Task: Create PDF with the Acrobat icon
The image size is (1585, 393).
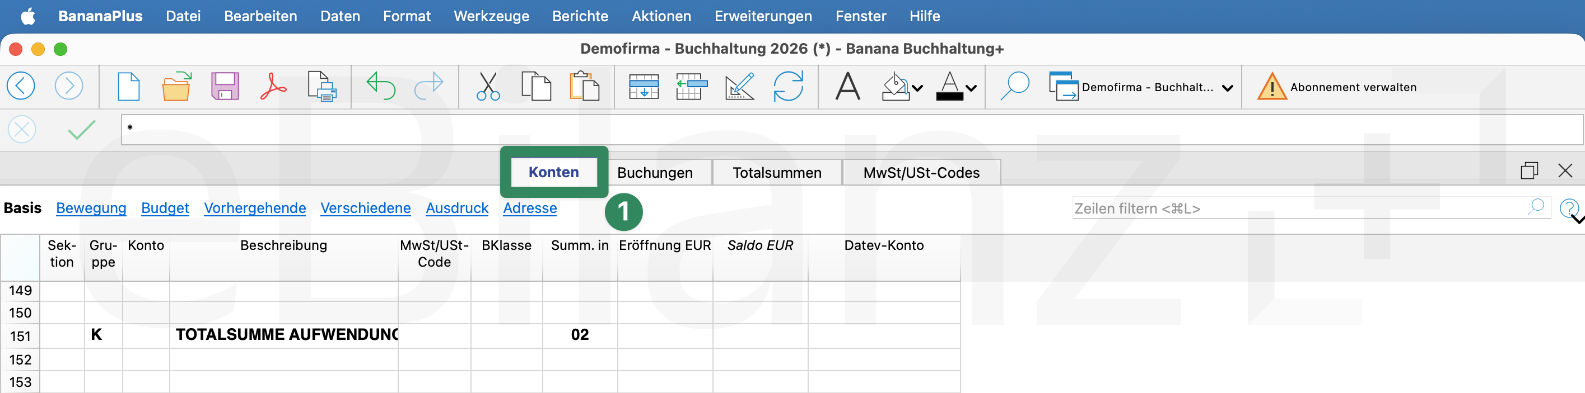Action: (x=273, y=87)
